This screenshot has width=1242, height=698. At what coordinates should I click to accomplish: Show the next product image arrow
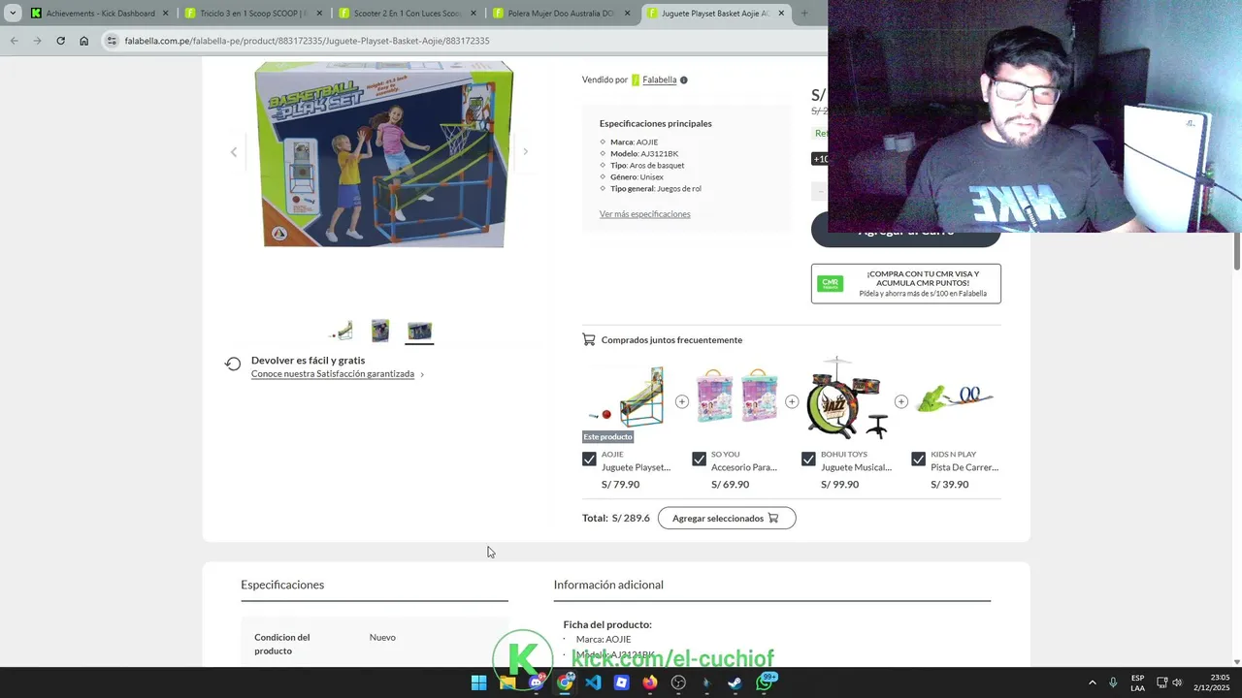coord(525,151)
